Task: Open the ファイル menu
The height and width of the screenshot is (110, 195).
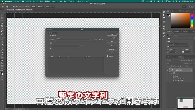Action: pos(17,1)
